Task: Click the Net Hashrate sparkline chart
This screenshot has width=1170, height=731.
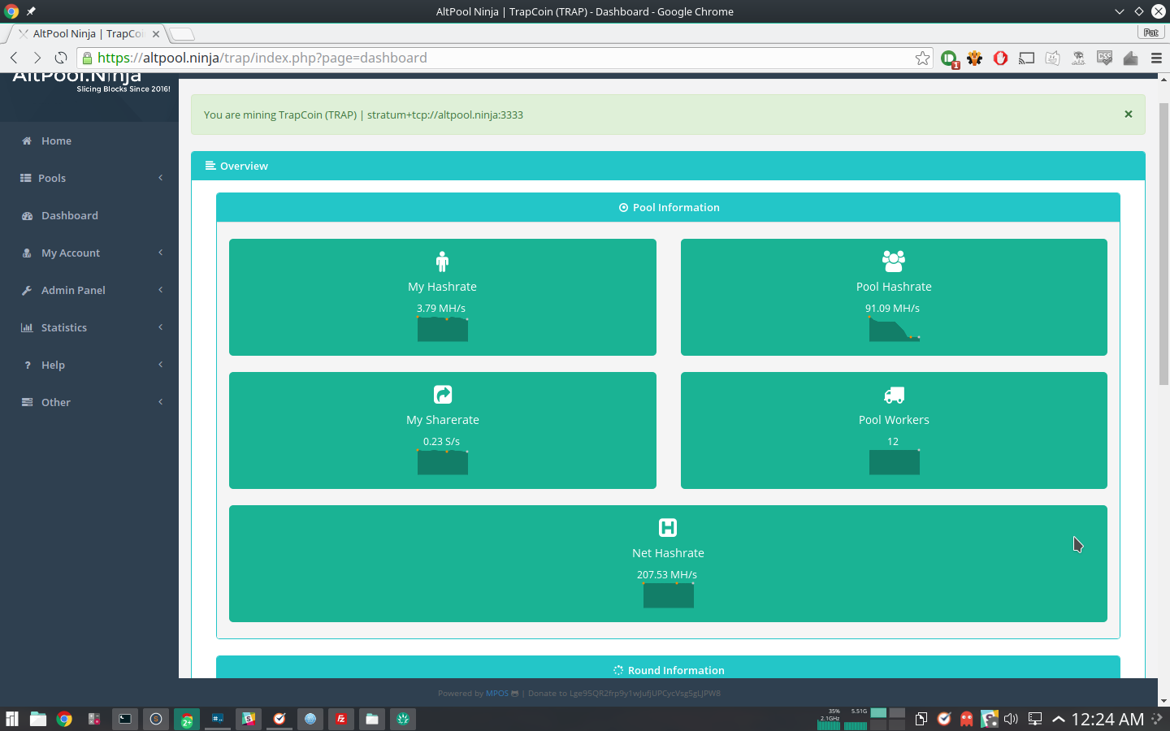Action: click(x=669, y=595)
